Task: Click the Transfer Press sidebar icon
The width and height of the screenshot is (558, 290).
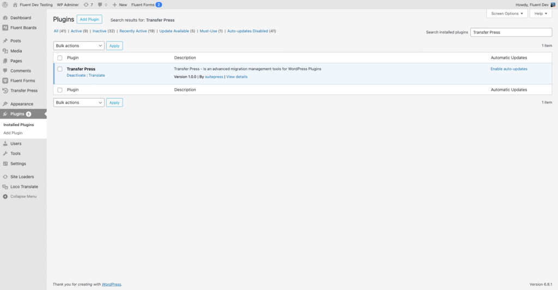Action: click(5, 91)
